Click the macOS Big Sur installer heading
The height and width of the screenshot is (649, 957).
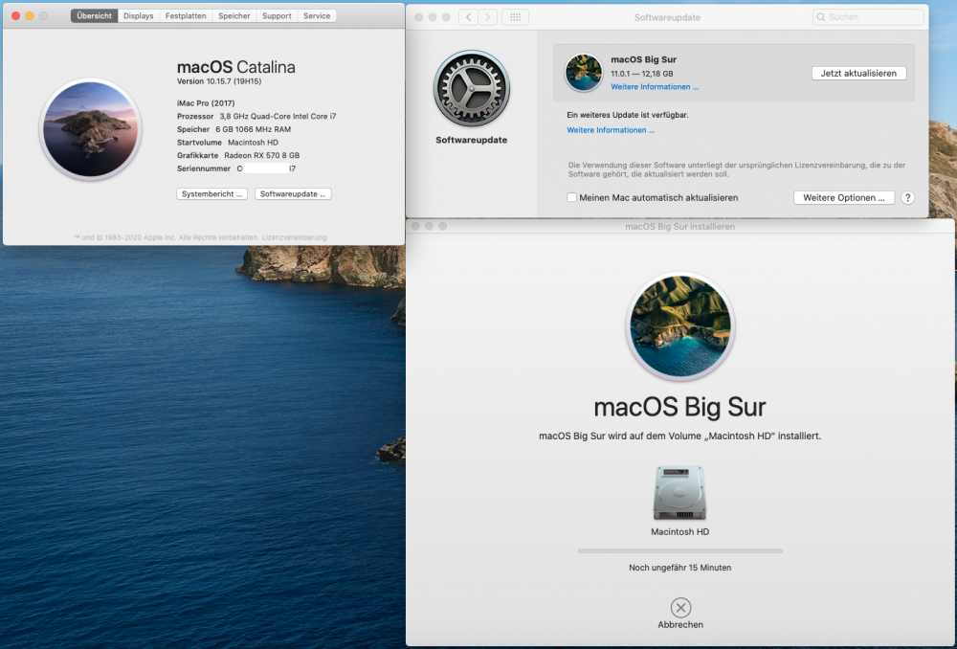coord(679,407)
